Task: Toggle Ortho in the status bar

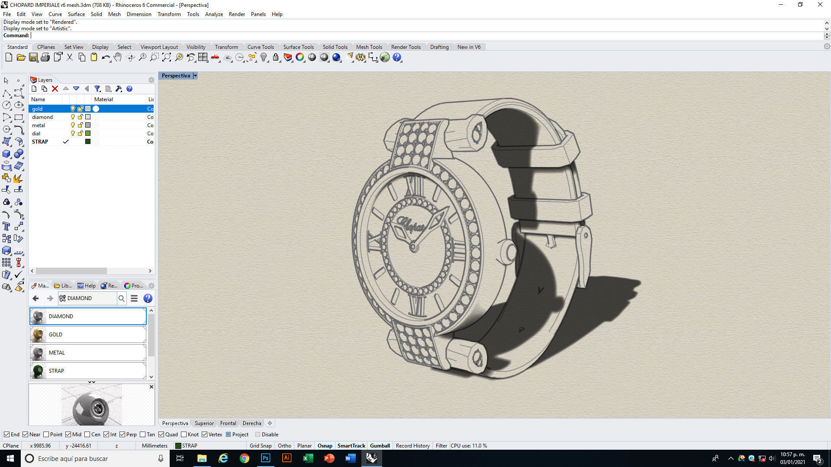Action: (x=284, y=446)
